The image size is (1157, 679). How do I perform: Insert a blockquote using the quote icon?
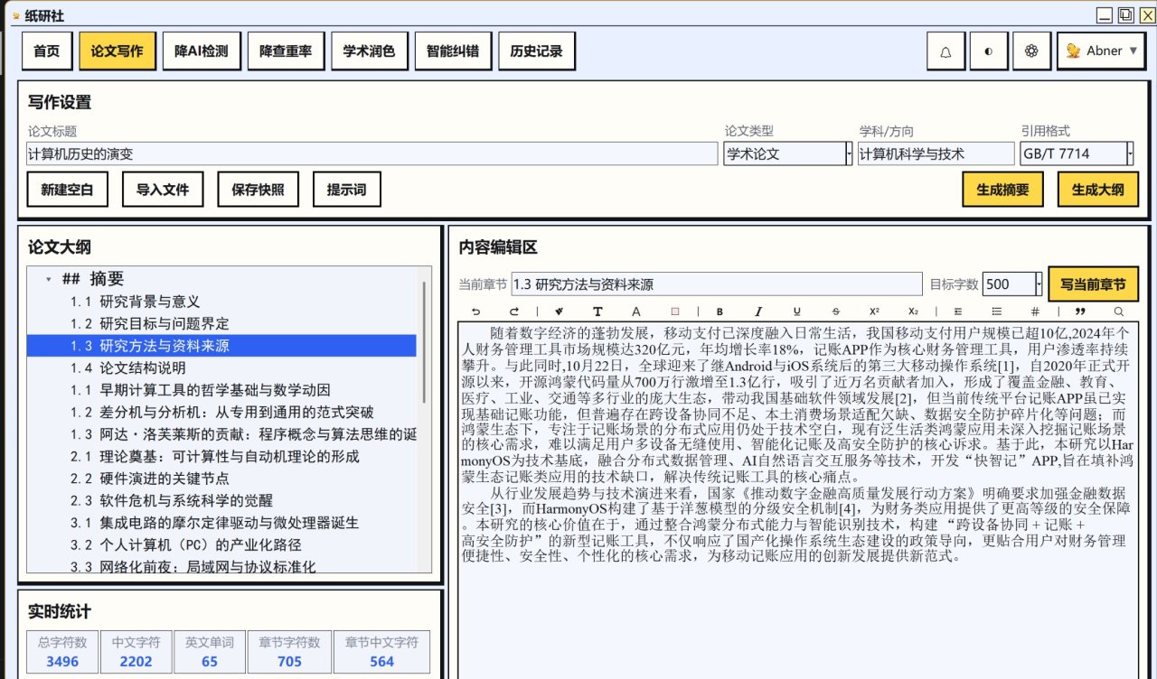[1079, 312]
